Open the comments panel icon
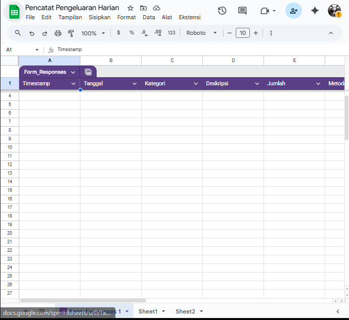This screenshot has height=320, width=349. click(x=242, y=11)
